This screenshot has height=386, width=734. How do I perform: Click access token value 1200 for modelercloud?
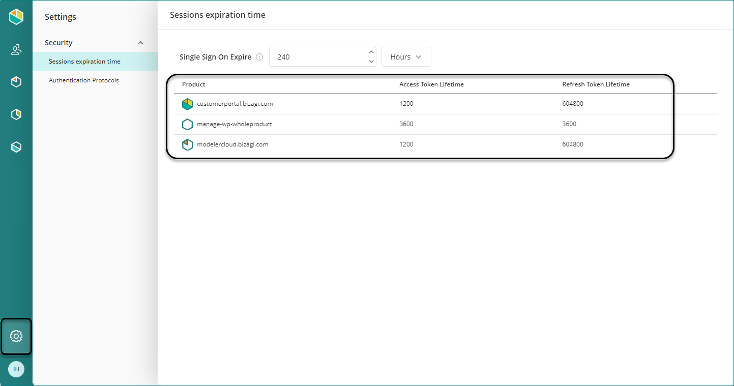point(406,144)
